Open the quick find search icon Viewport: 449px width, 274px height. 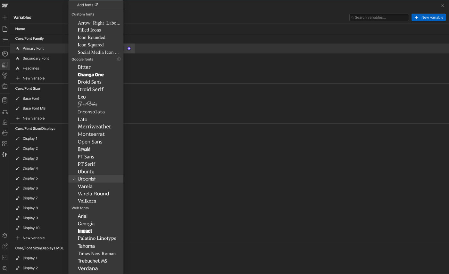pos(5,268)
